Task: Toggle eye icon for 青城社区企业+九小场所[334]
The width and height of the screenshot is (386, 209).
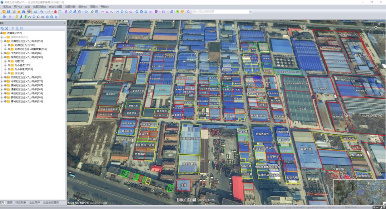Action: tap(5, 101)
